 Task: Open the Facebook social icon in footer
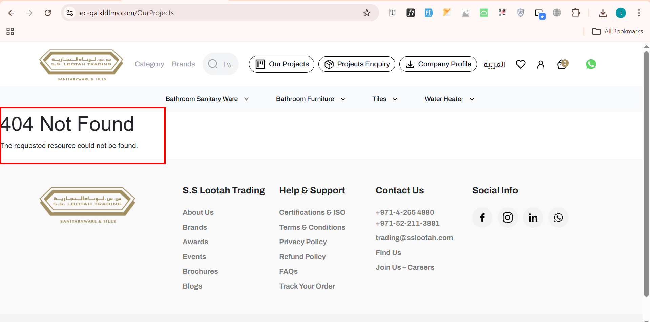[482, 217]
